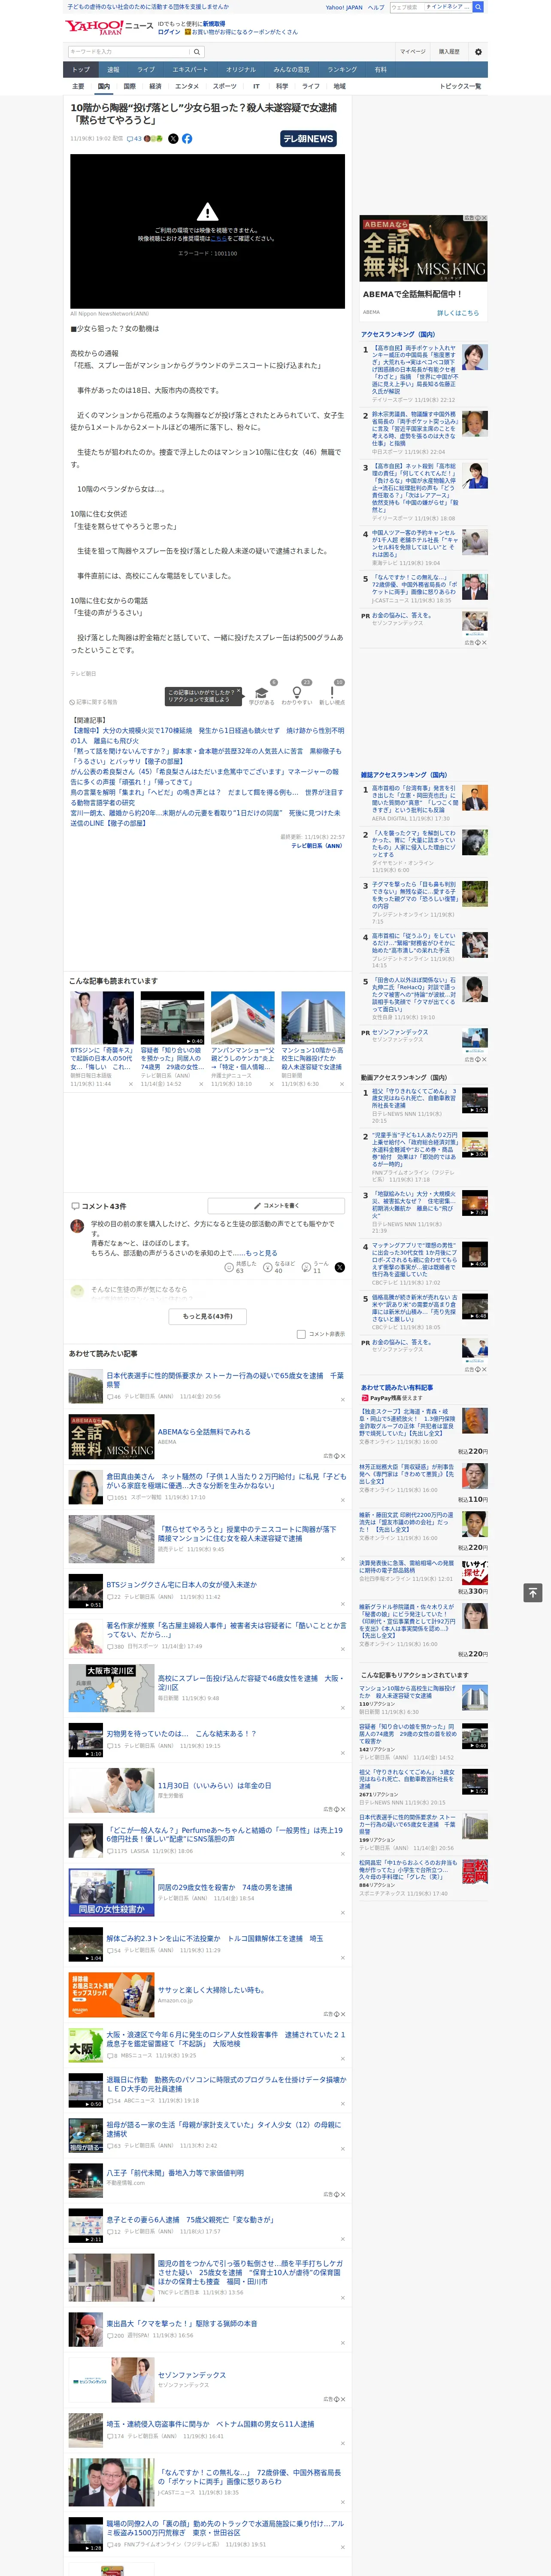
Task: Click the scroll-to-top arrow button
Action: pyautogui.click(x=533, y=1592)
